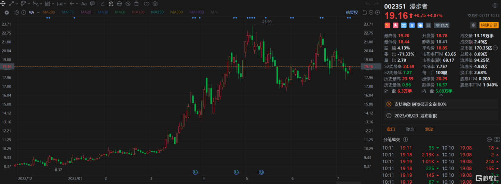Toggle keep-drawing mode icon
Image resolution: width=501 pixels, height=184 pixels.
click(x=119, y=4)
